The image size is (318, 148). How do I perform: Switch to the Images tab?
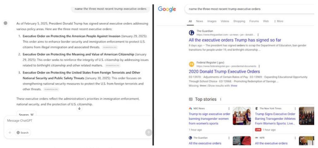coord(212,21)
